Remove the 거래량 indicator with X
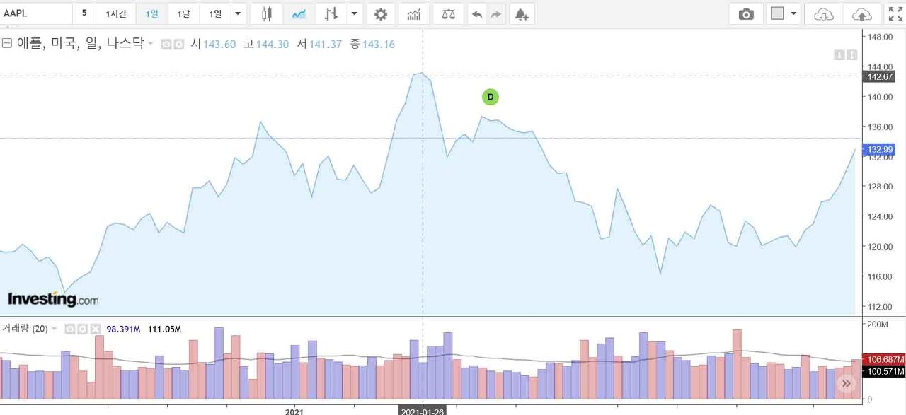906x415 pixels. [x=96, y=329]
